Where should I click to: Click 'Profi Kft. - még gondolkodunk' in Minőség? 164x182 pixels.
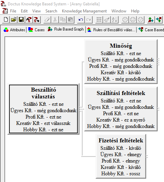(121, 66)
